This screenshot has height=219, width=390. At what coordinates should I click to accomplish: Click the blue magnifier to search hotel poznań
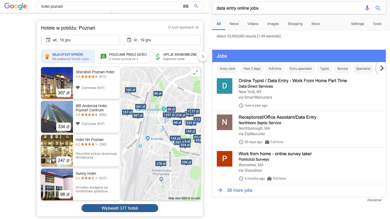coord(196,6)
